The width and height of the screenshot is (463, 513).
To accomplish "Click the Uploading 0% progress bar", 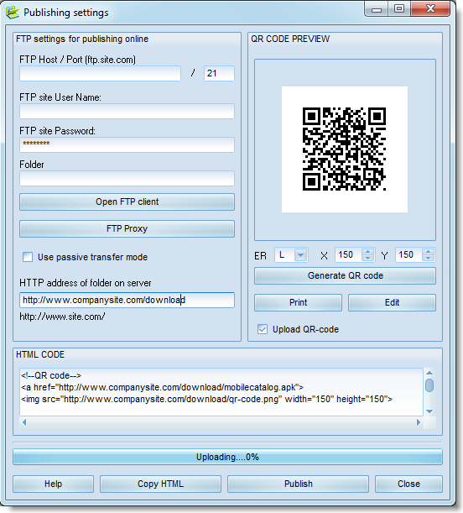I will coord(227,457).
